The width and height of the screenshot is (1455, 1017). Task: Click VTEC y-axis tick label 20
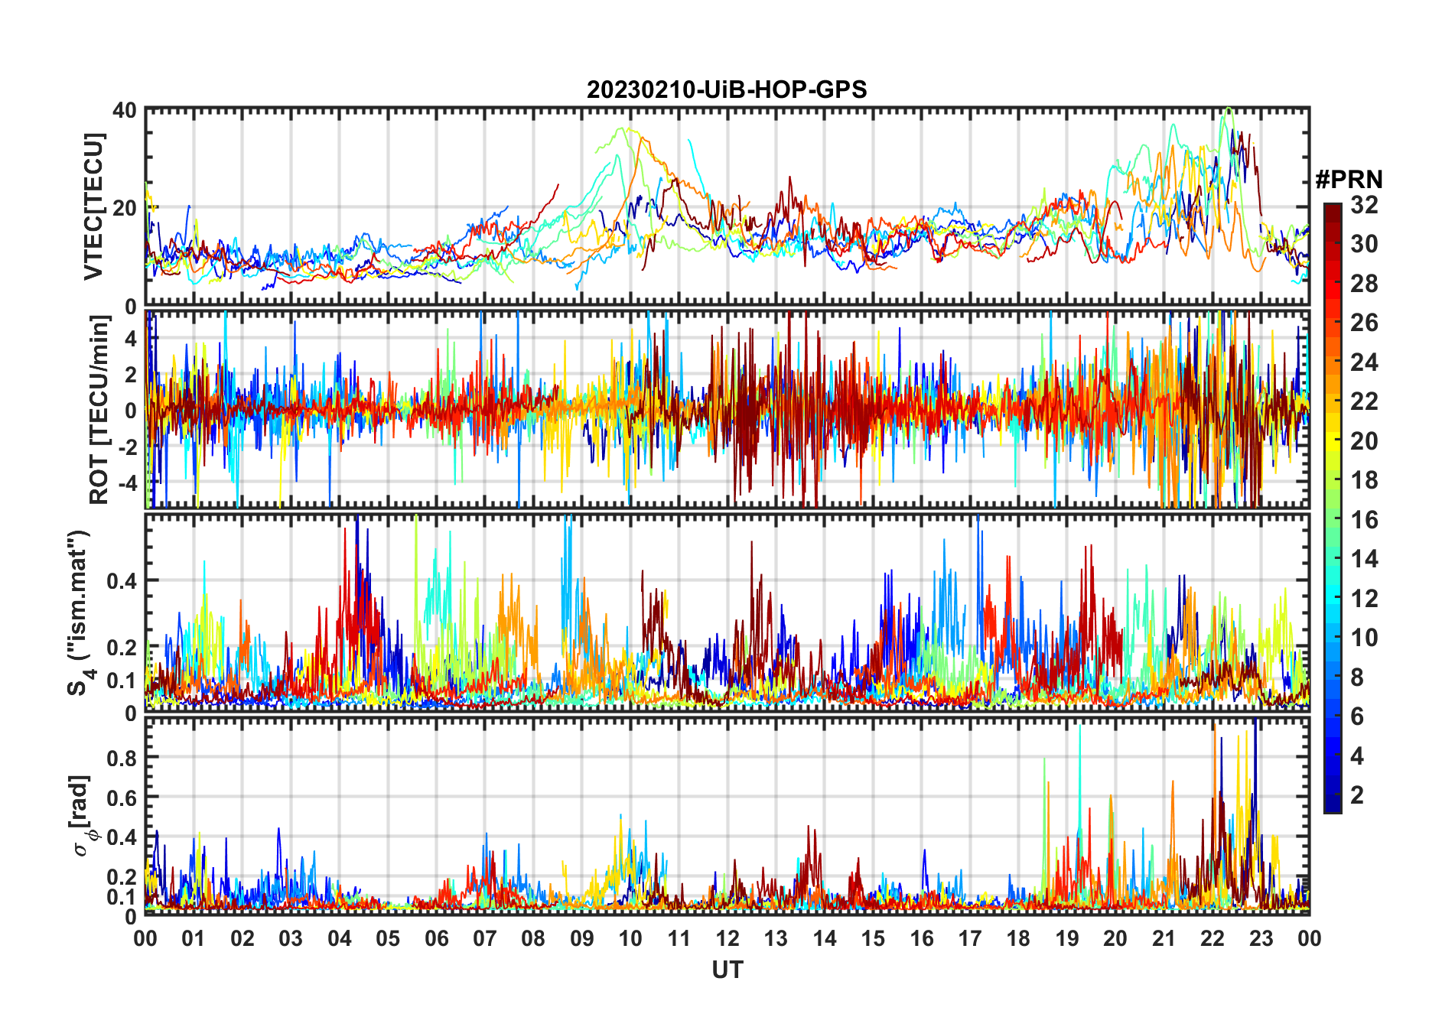[125, 208]
